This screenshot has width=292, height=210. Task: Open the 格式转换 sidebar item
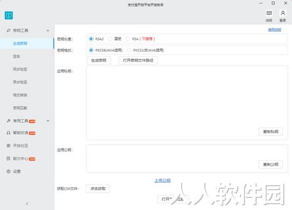click(20, 95)
